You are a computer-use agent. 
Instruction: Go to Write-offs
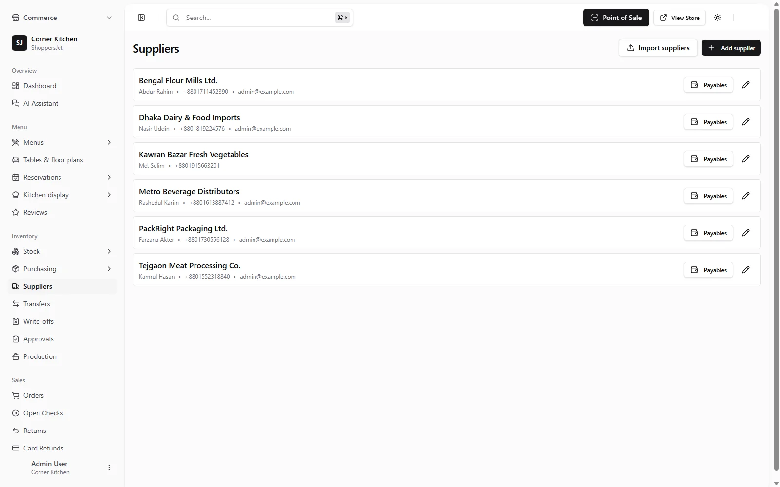(x=62, y=321)
